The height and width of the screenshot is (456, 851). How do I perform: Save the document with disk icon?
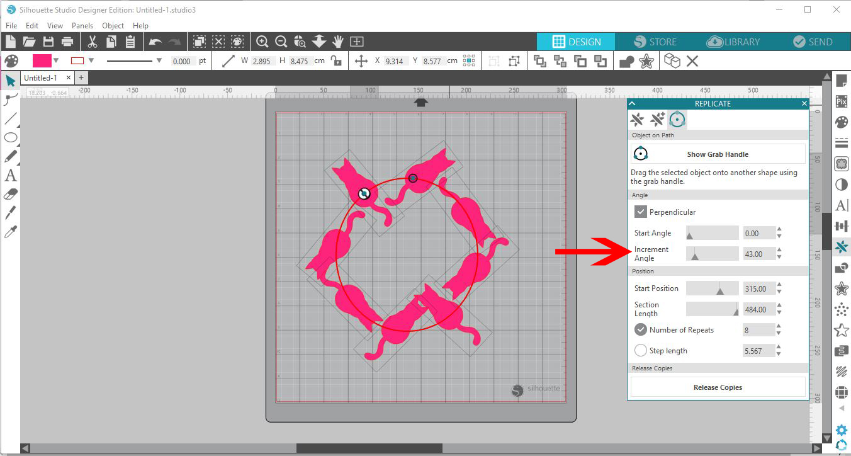tap(48, 42)
